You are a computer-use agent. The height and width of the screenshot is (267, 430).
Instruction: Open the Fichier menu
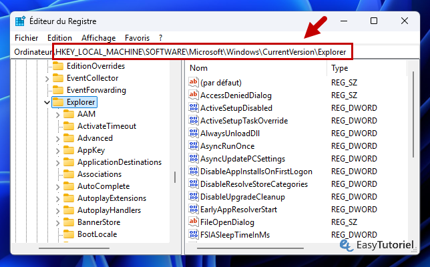coord(26,38)
